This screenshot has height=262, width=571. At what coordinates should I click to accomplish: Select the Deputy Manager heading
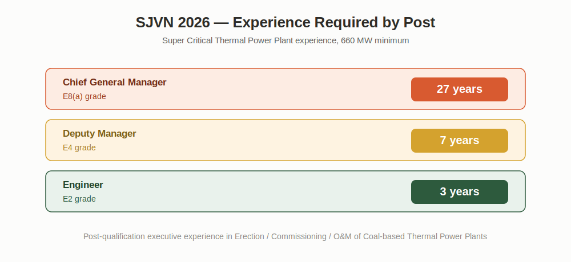(99, 133)
